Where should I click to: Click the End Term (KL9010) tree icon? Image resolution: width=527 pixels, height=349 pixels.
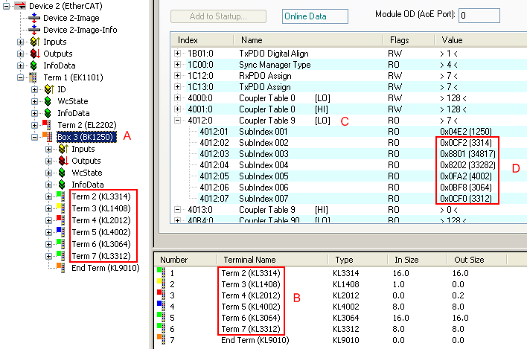(61, 268)
